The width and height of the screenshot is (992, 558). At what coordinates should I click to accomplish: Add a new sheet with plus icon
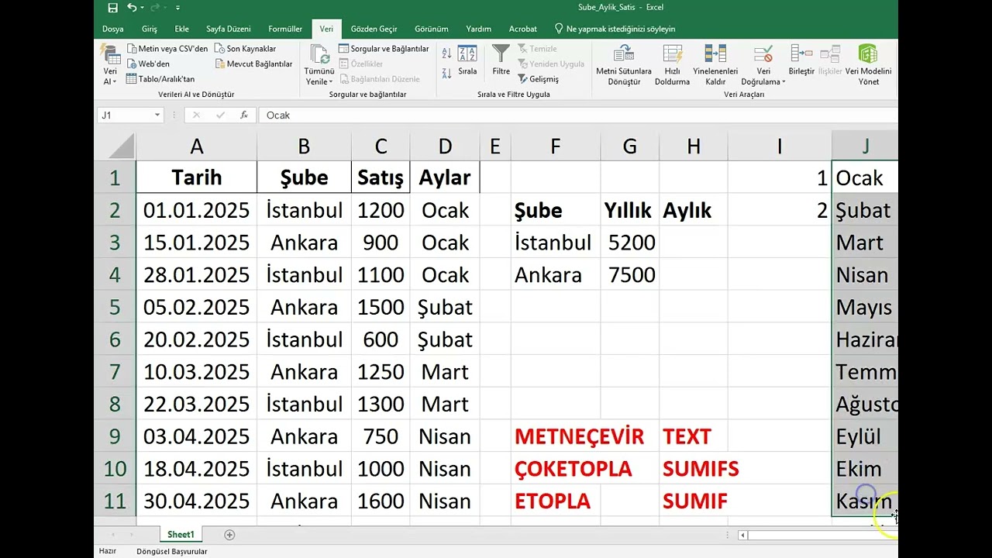229,535
